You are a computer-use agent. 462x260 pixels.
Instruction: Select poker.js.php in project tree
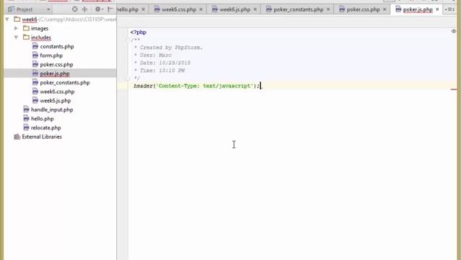coord(55,74)
